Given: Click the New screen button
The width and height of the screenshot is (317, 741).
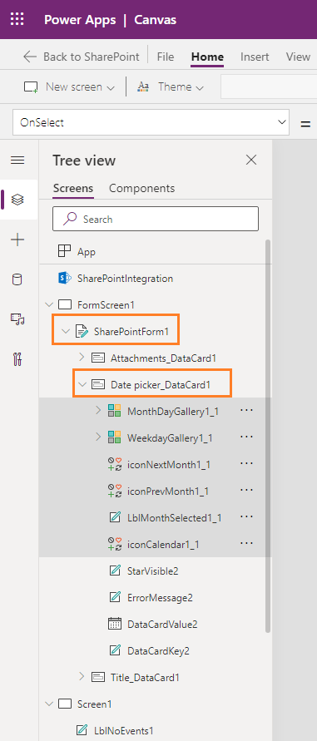Looking at the screenshot, I should pos(70,87).
